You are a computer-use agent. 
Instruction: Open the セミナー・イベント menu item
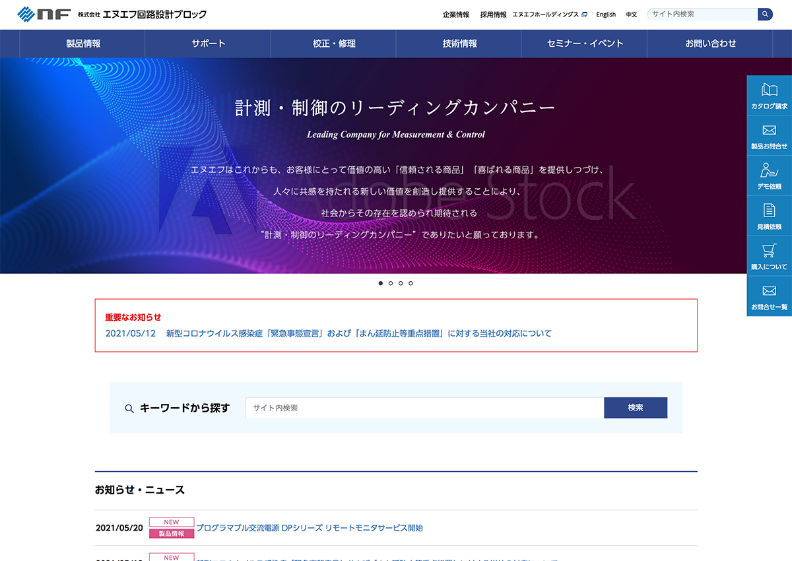click(585, 44)
